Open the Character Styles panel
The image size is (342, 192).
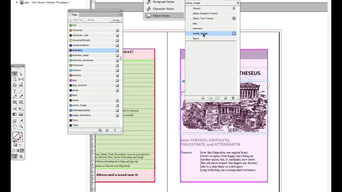[164, 9]
